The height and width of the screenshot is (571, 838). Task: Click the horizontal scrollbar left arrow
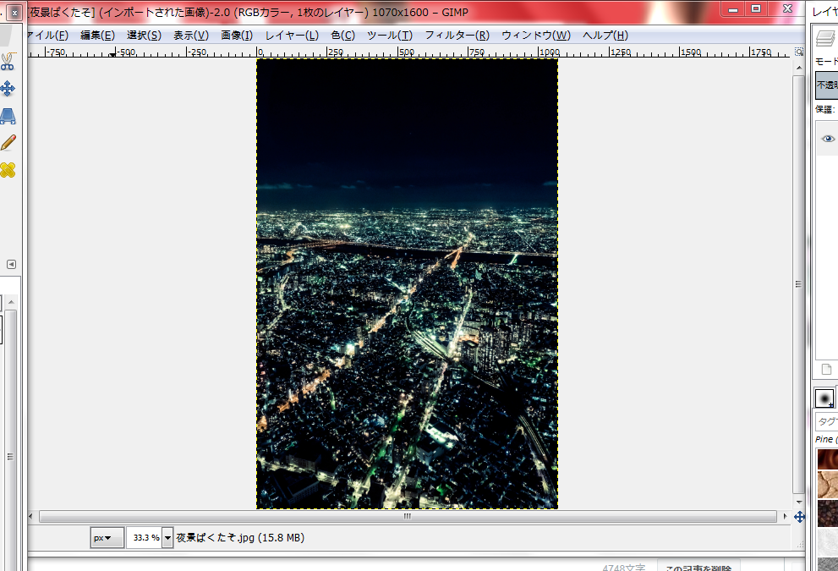pos(31,517)
